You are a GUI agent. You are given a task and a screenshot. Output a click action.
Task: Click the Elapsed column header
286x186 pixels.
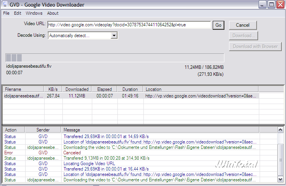[105, 89]
